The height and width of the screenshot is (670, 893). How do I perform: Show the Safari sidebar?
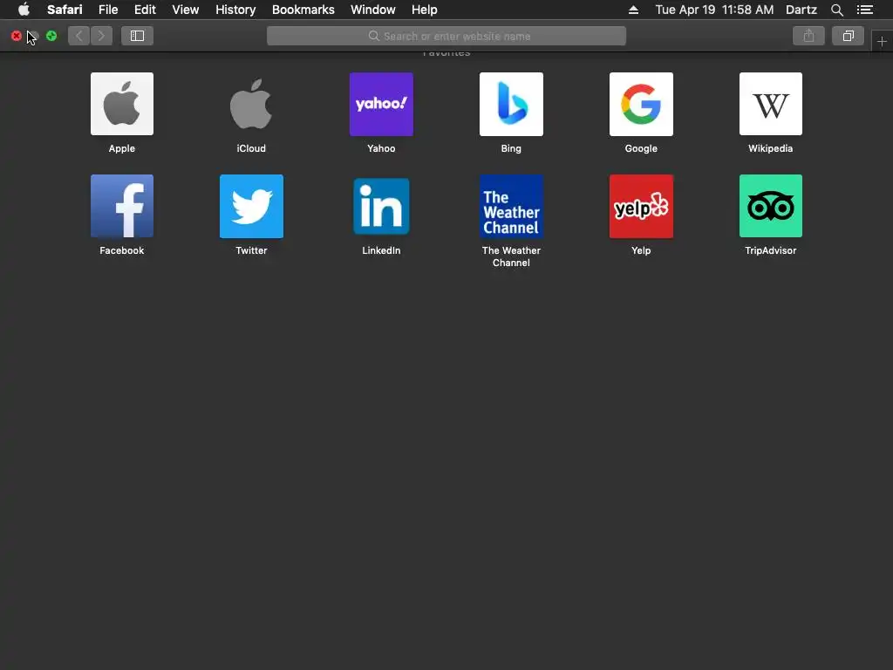click(137, 36)
